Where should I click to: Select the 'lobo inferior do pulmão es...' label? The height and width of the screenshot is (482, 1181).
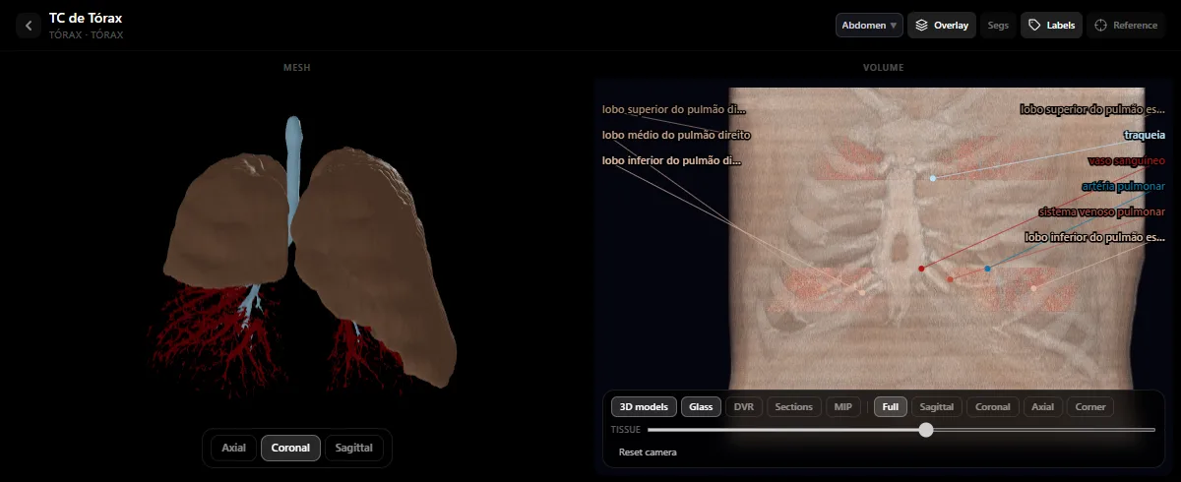click(1094, 237)
